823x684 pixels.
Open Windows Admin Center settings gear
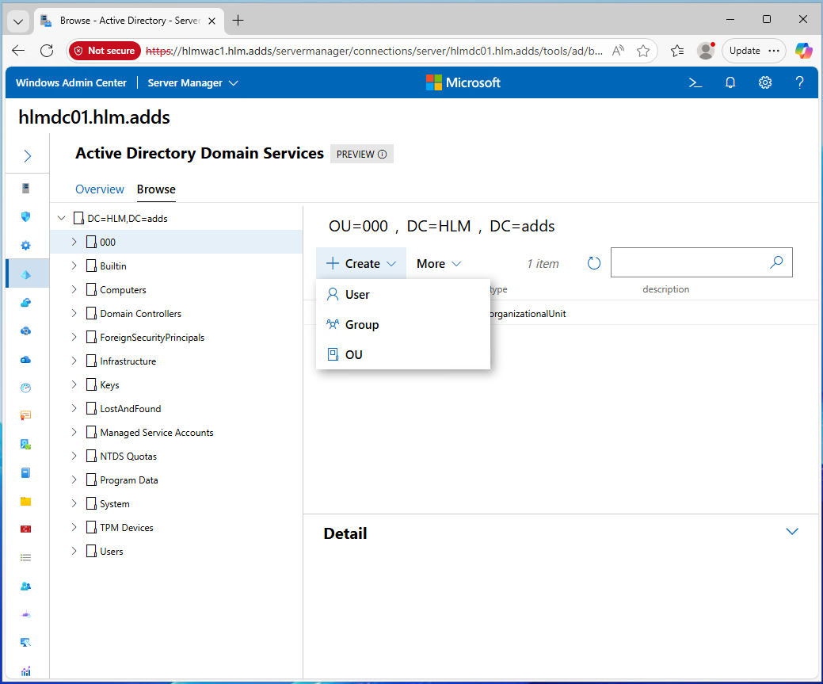[764, 82]
